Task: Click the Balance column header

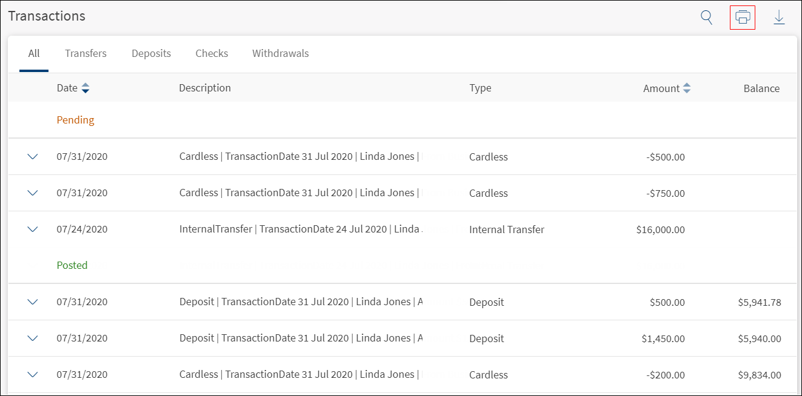Action: coord(761,88)
